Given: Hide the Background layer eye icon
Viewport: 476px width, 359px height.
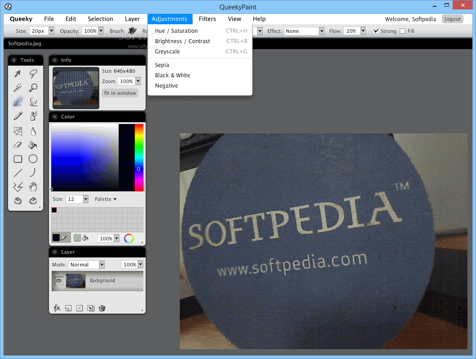Looking at the screenshot, I should tap(59, 281).
